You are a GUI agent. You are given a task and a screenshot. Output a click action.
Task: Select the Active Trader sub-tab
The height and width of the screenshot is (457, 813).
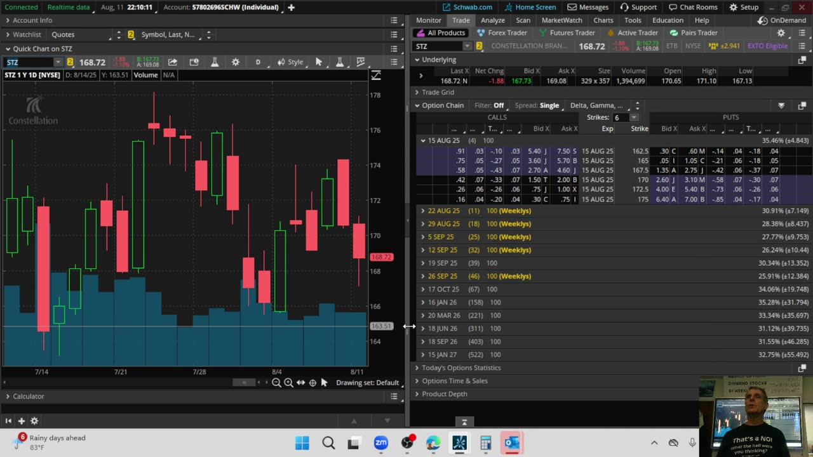click(x=632, y=33)
